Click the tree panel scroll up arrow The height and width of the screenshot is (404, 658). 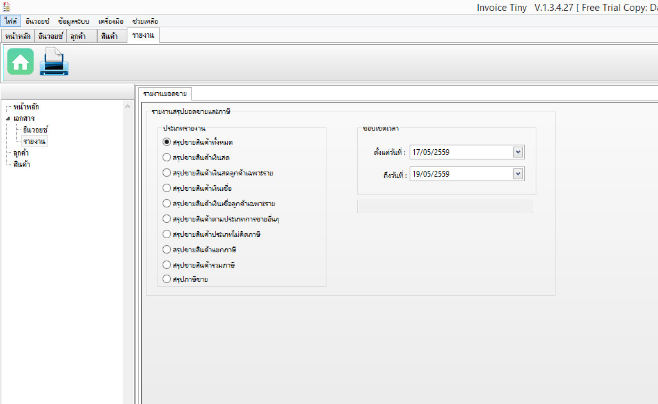127,107
